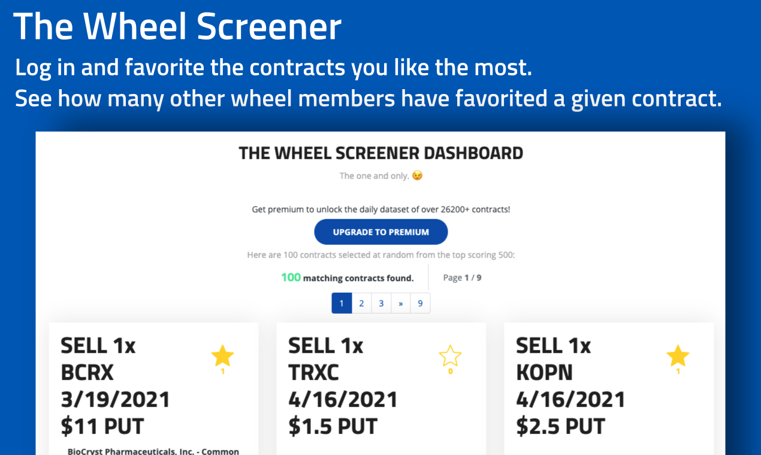The height and width of the screenshot is (455, 761).
Task: Open page 3 of the results
Action: [381, 304]
